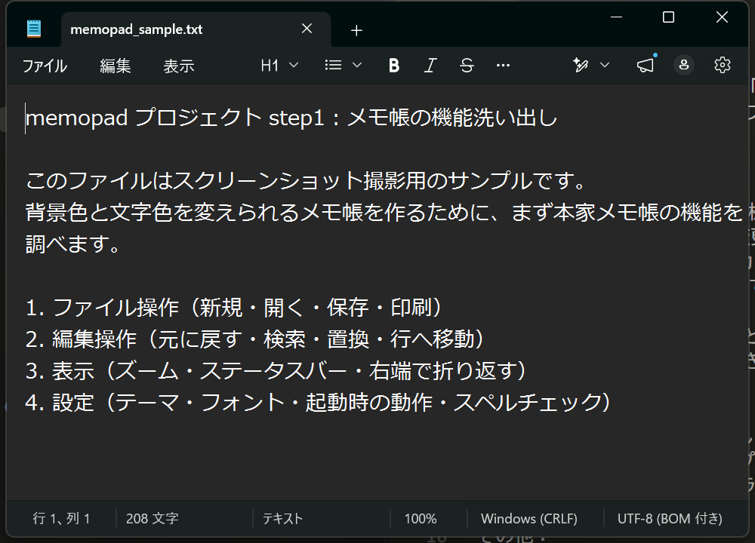Close the Notepad window
This screenshot has width=755, height=543.
[722, 17]
